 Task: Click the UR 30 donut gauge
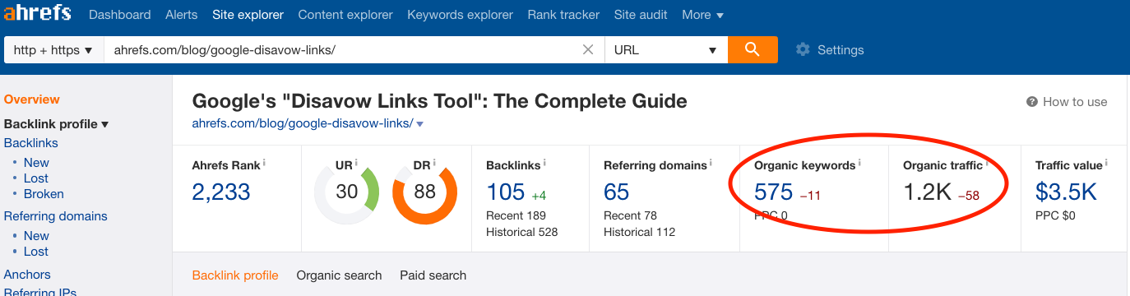pyautogui.click(x=347, y=192)
